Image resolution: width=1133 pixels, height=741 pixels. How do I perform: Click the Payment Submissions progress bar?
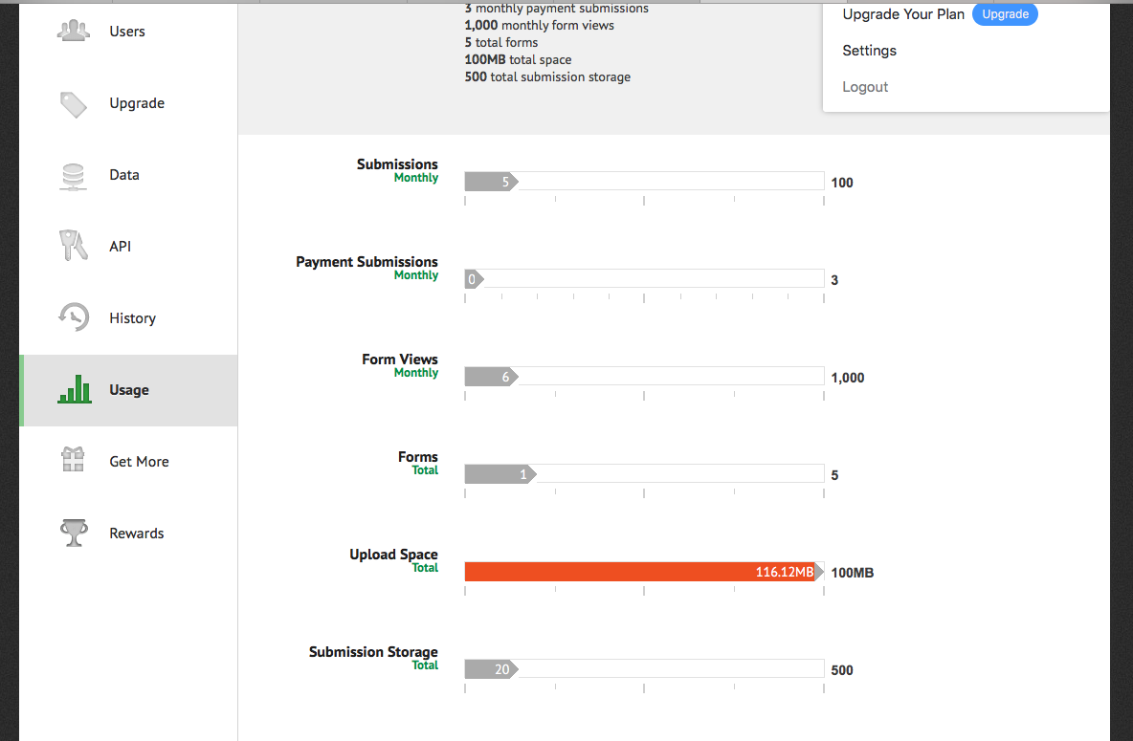(643, 279)
